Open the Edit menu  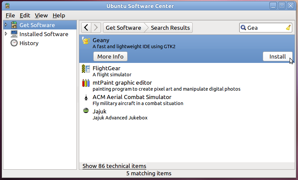point(25,15)
